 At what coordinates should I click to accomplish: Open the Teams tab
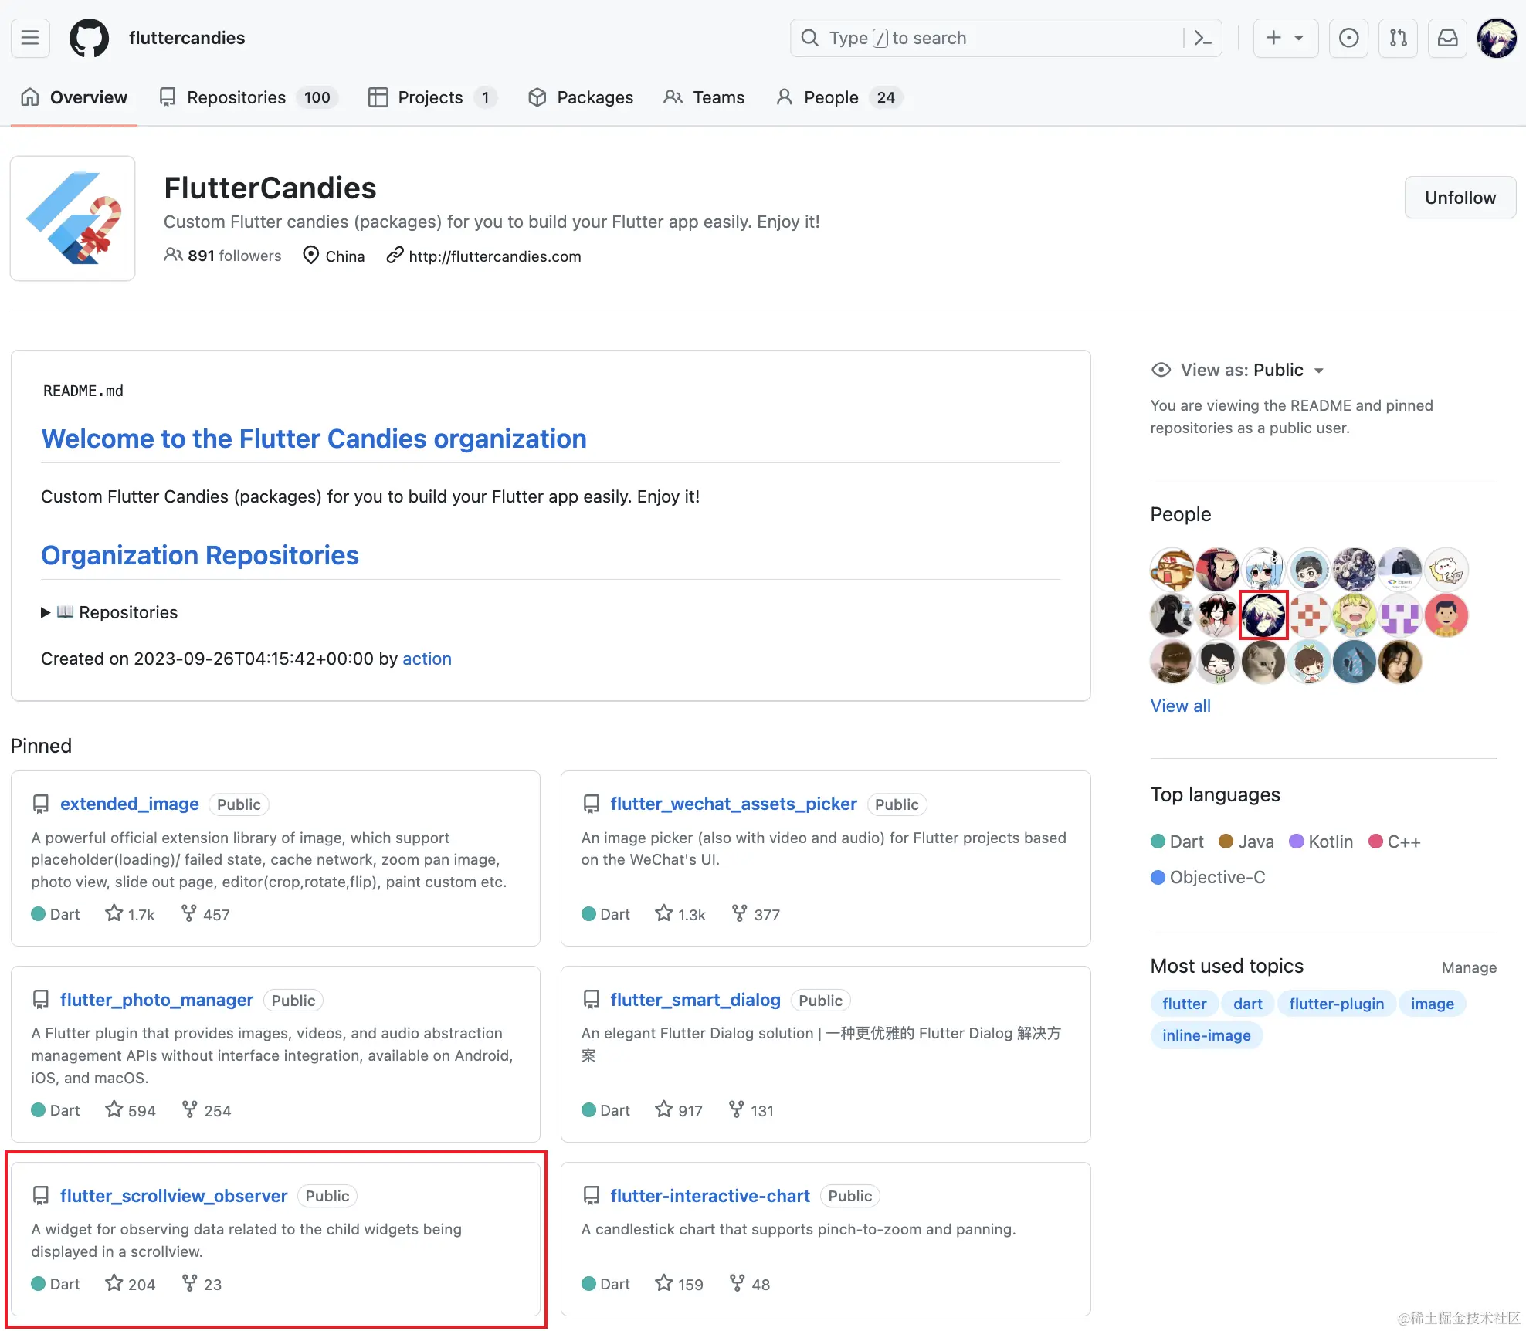[x=704, y=97]
